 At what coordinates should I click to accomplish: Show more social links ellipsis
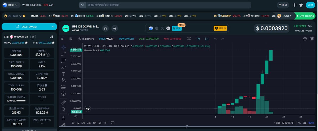tap(168, 28)
